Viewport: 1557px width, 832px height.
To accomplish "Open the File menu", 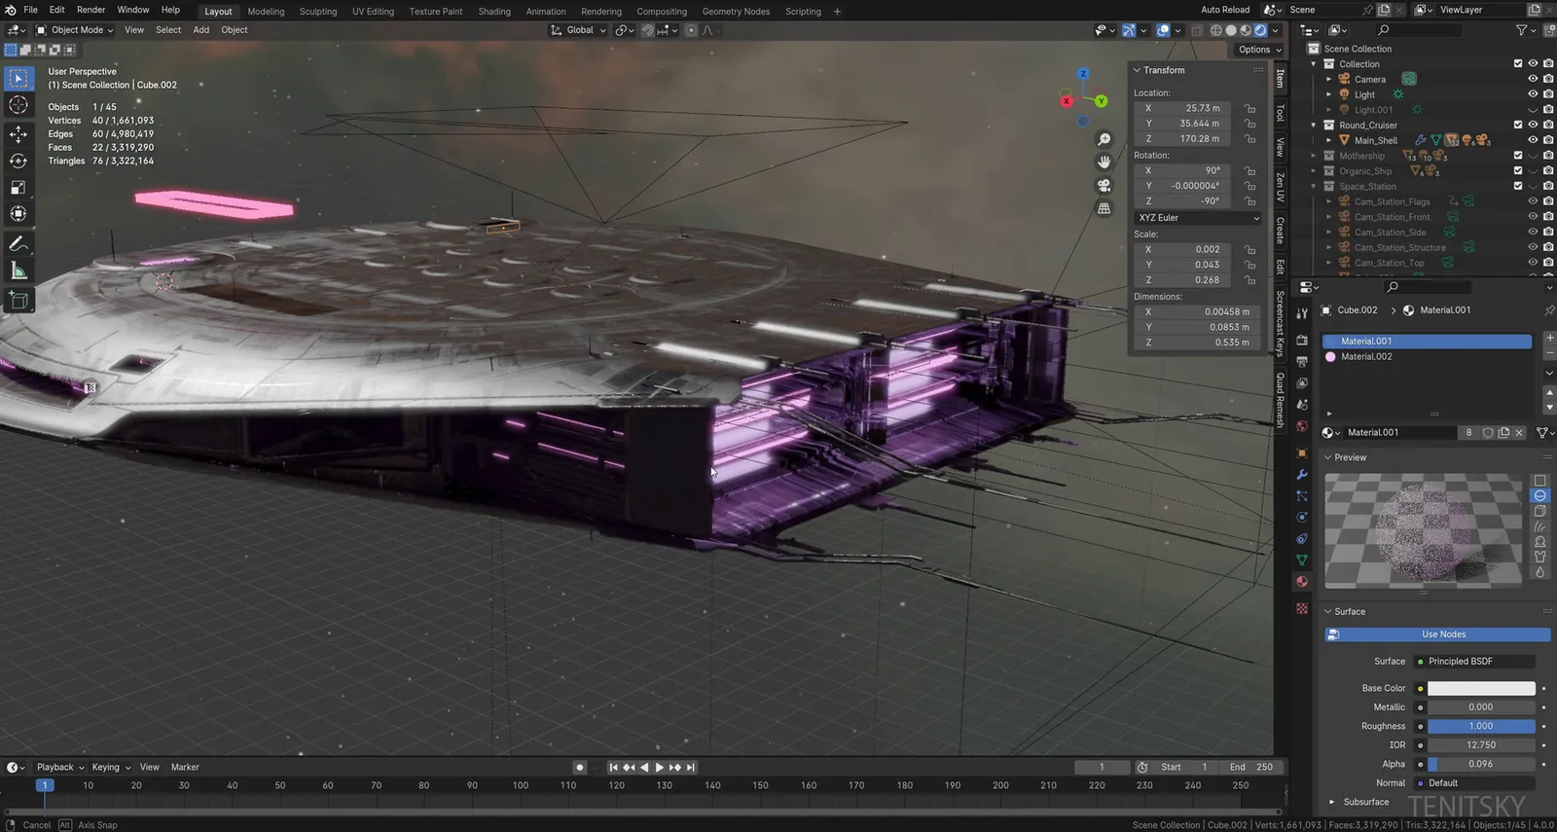I will [x=30, y=10].
